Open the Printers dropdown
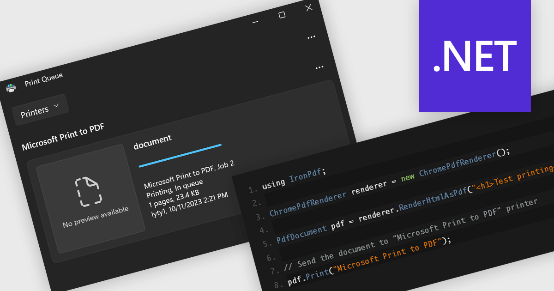 41,109
